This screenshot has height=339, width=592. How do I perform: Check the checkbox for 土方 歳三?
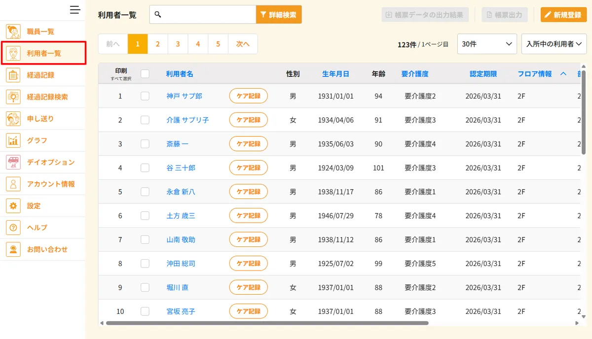145,215
